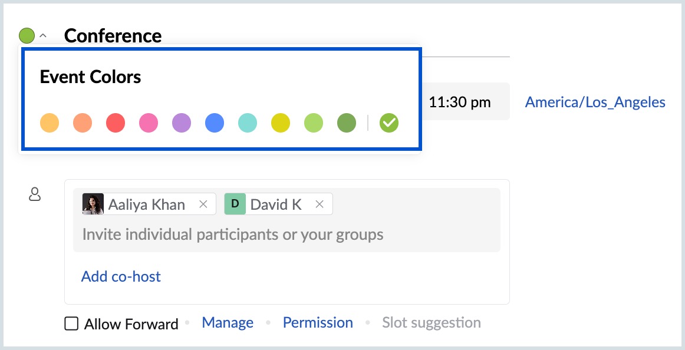The image size is (685, 350).
Task: Select the checked green color swatch
Action: [389, 123]
